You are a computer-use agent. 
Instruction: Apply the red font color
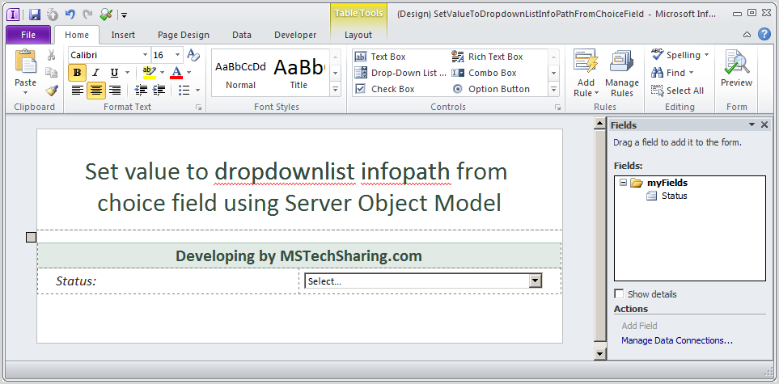click(x=176, y=73)
